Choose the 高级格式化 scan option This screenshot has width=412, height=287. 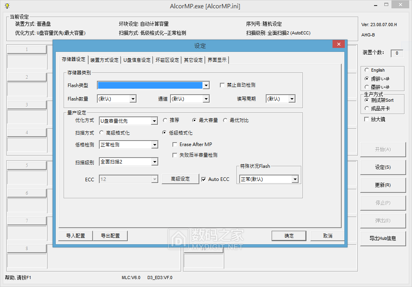click(x=102, y=133)
